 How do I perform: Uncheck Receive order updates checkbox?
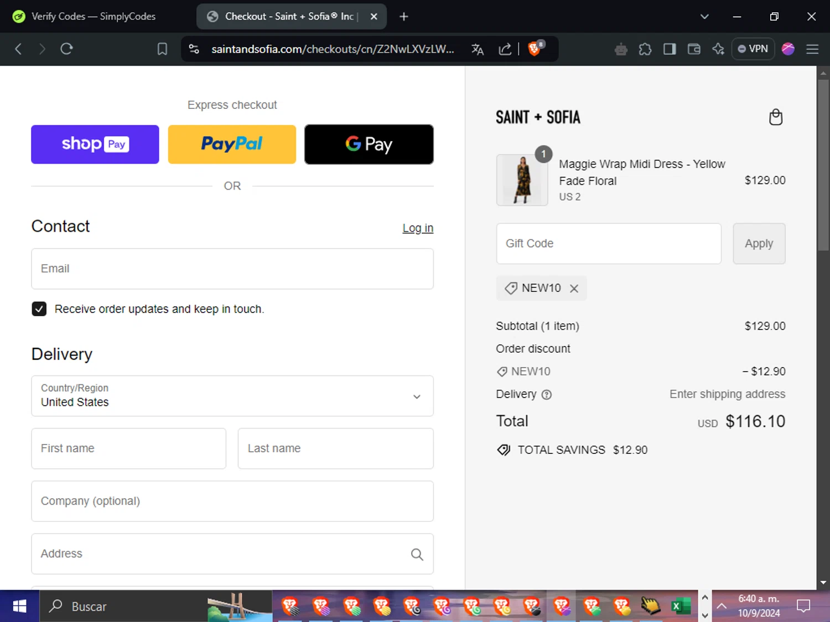tap(39, 309)
